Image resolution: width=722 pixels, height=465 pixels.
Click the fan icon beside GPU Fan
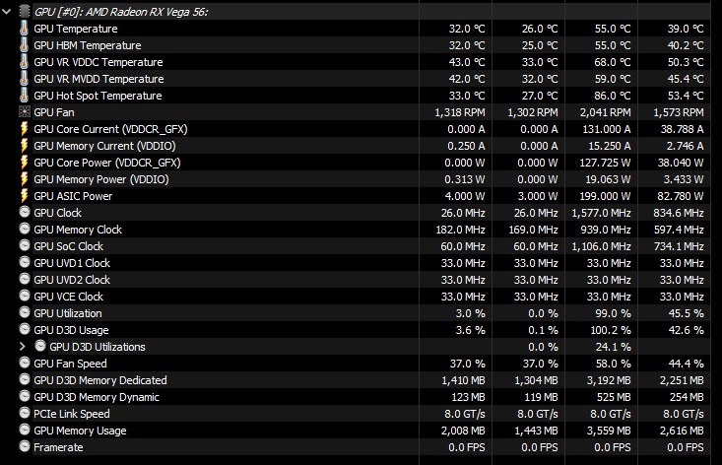click(x=25, y=111)
